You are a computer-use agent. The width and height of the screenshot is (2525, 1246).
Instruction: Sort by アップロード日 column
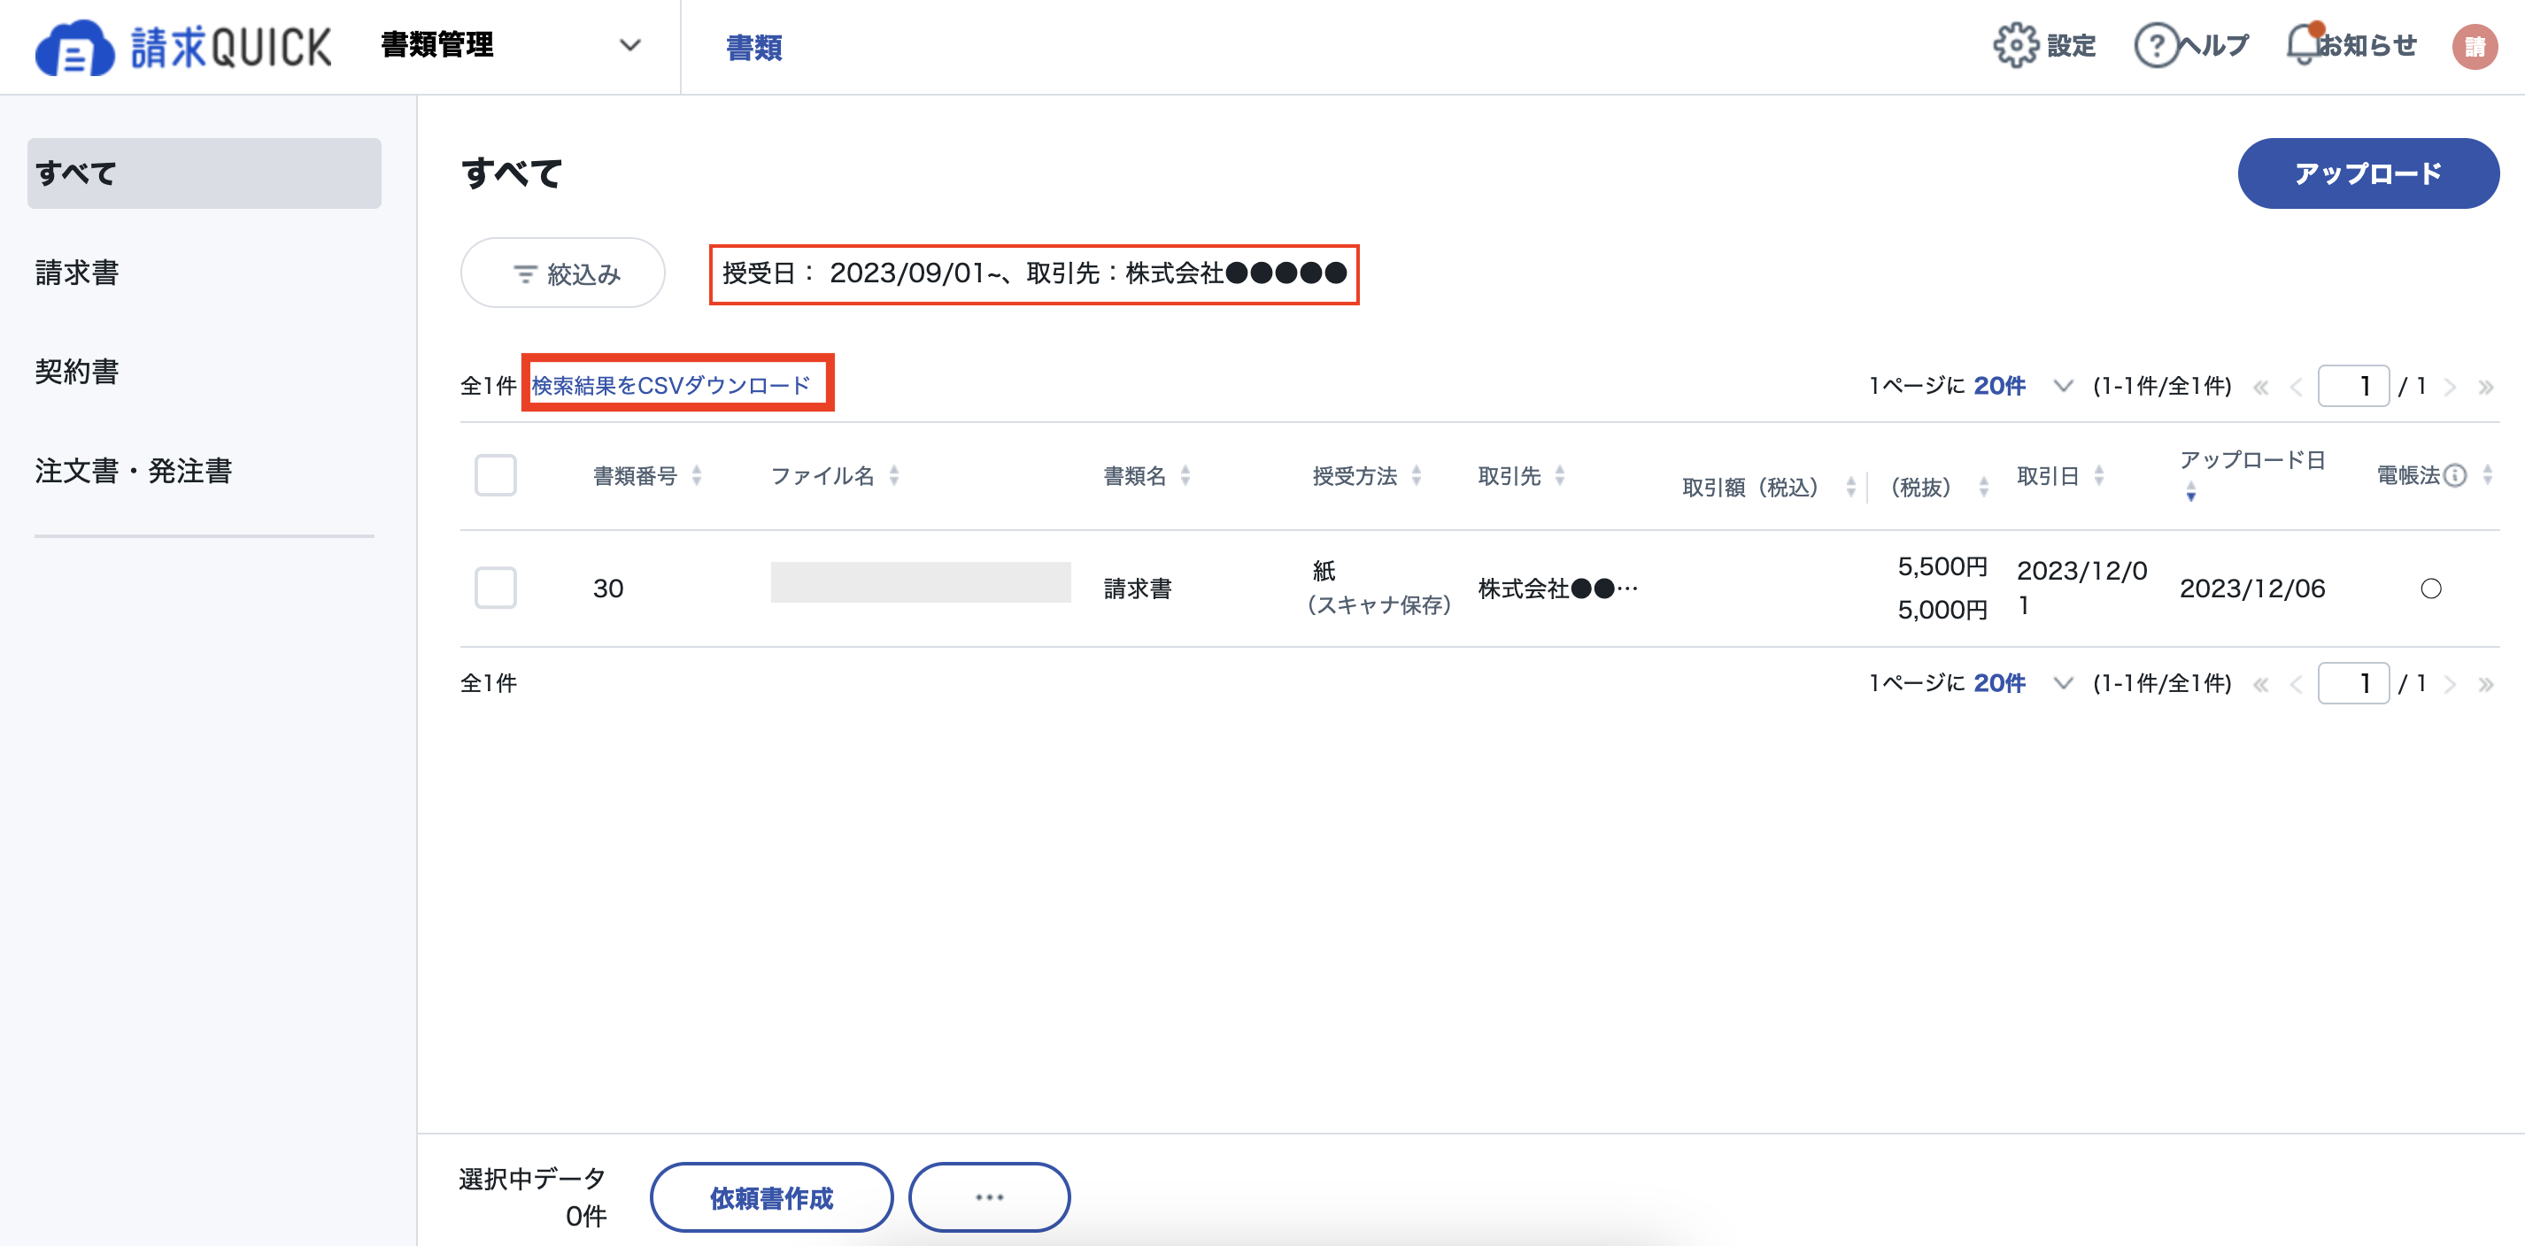click(x=2190, y=492)
